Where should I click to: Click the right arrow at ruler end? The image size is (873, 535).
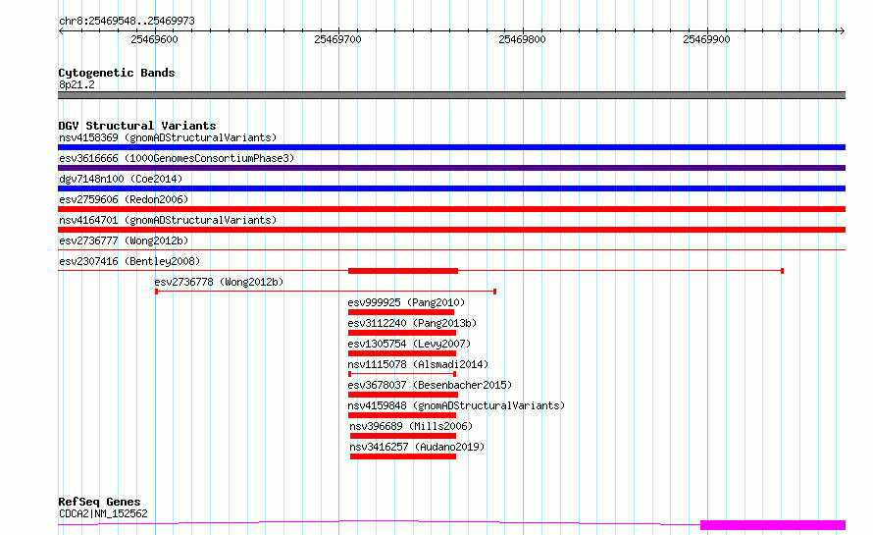click(x=842, y=30)
